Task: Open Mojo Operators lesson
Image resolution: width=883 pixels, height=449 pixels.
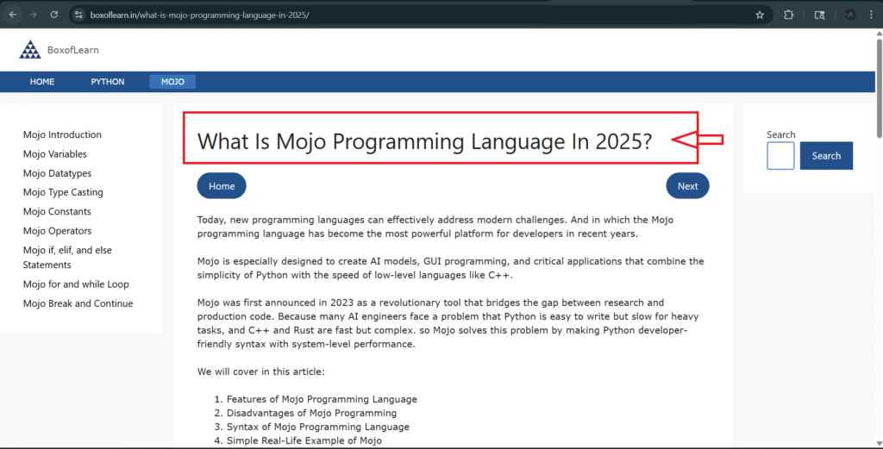Action: (x=57, y=231)
